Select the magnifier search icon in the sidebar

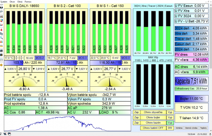click(x=1, y=38)
